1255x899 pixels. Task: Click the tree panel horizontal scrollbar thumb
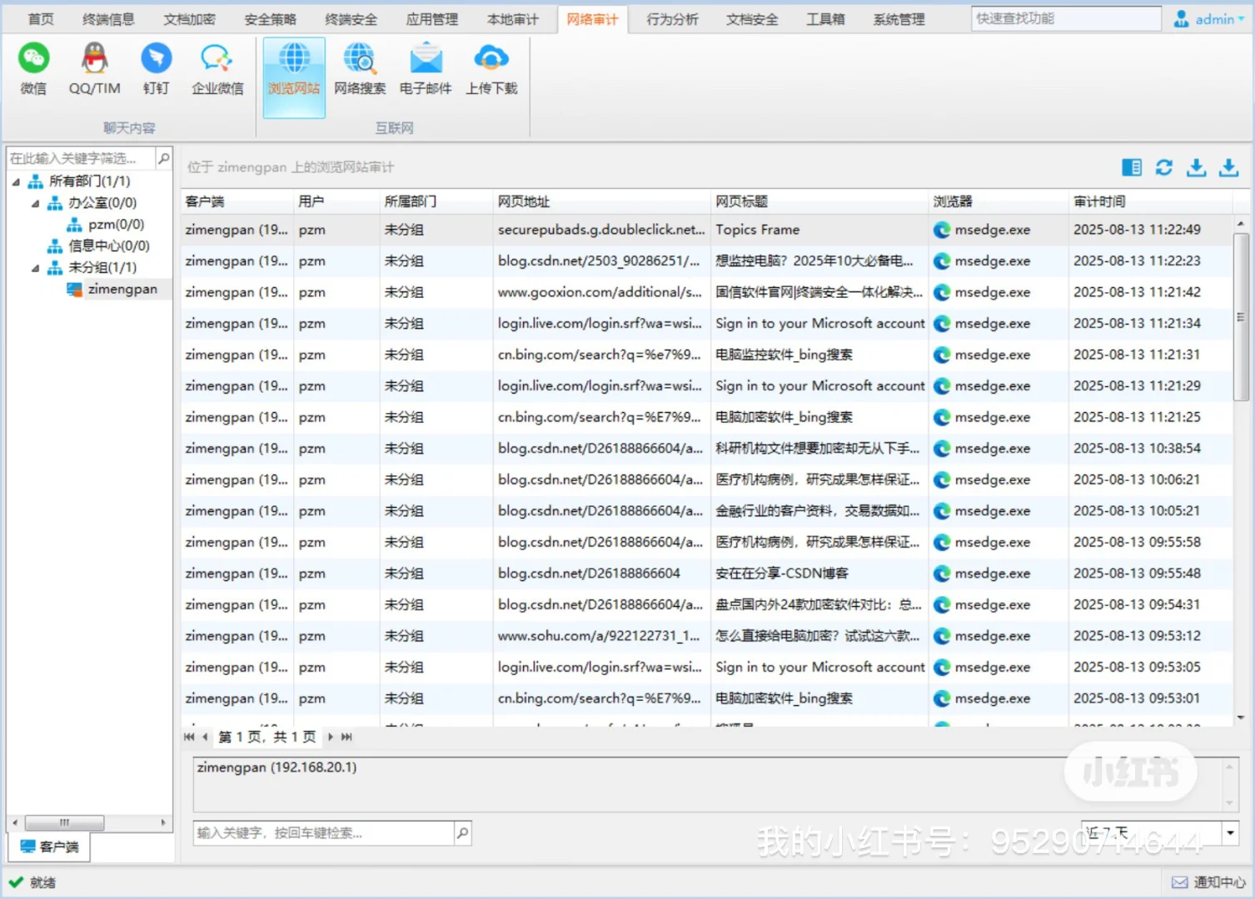coord(65,822)
